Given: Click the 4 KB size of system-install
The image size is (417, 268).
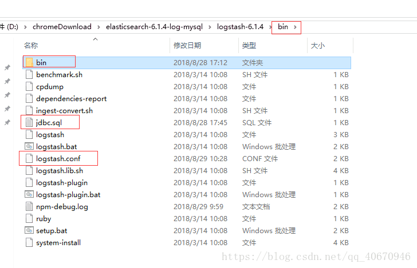Looking at the screenshot, I should point(341,242).
